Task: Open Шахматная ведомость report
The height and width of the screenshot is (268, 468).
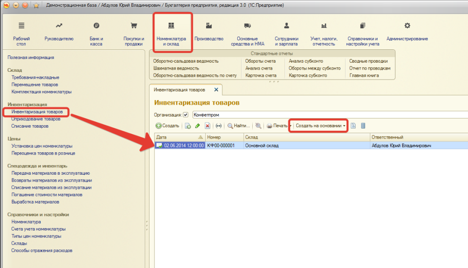Action: coord(176,68)
